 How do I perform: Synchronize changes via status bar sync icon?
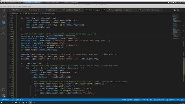[x=12, y=100]
